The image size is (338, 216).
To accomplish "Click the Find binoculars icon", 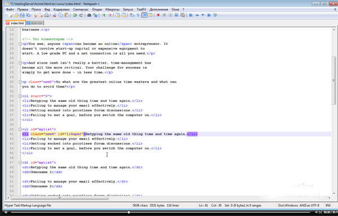I will [89, 15].
